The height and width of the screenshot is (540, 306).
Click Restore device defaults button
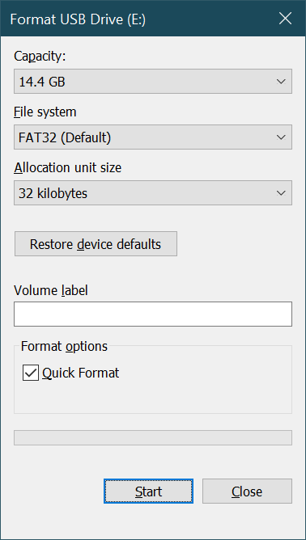[x=96, y=244]
